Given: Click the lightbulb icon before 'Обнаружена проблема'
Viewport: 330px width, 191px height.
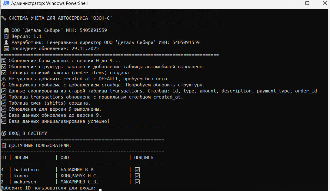Looking at the screenshot, I should [x=4, y=85].
